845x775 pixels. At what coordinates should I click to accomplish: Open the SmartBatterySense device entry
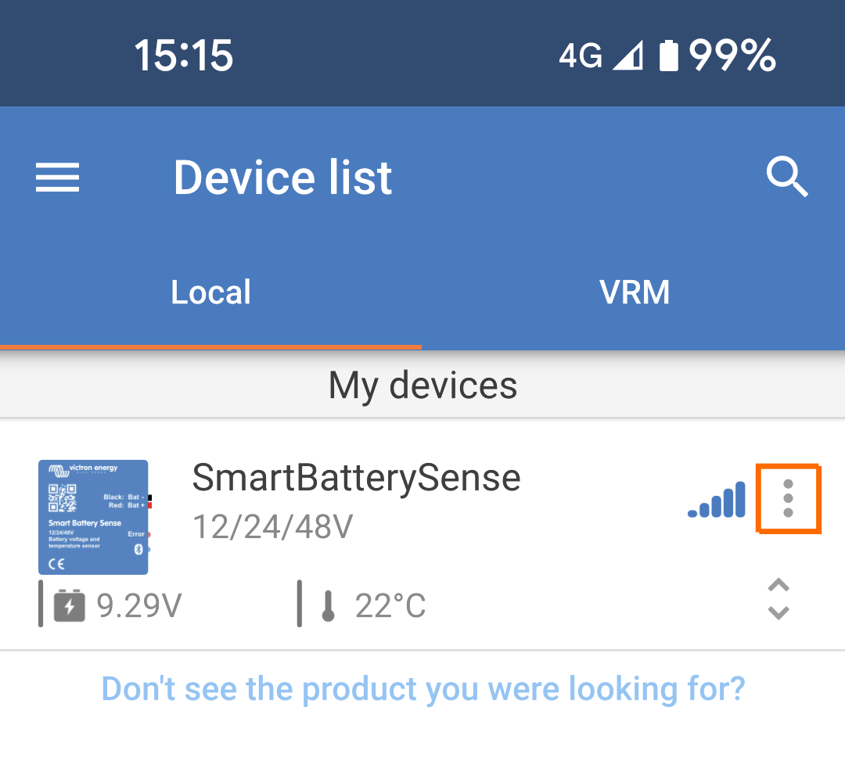click(357, 478)
